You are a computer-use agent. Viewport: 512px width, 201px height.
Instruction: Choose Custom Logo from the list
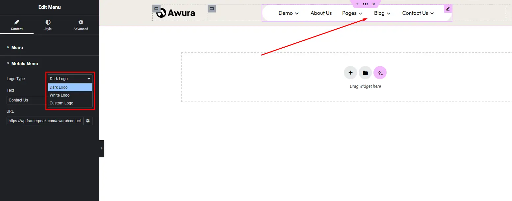pos(70,103)
